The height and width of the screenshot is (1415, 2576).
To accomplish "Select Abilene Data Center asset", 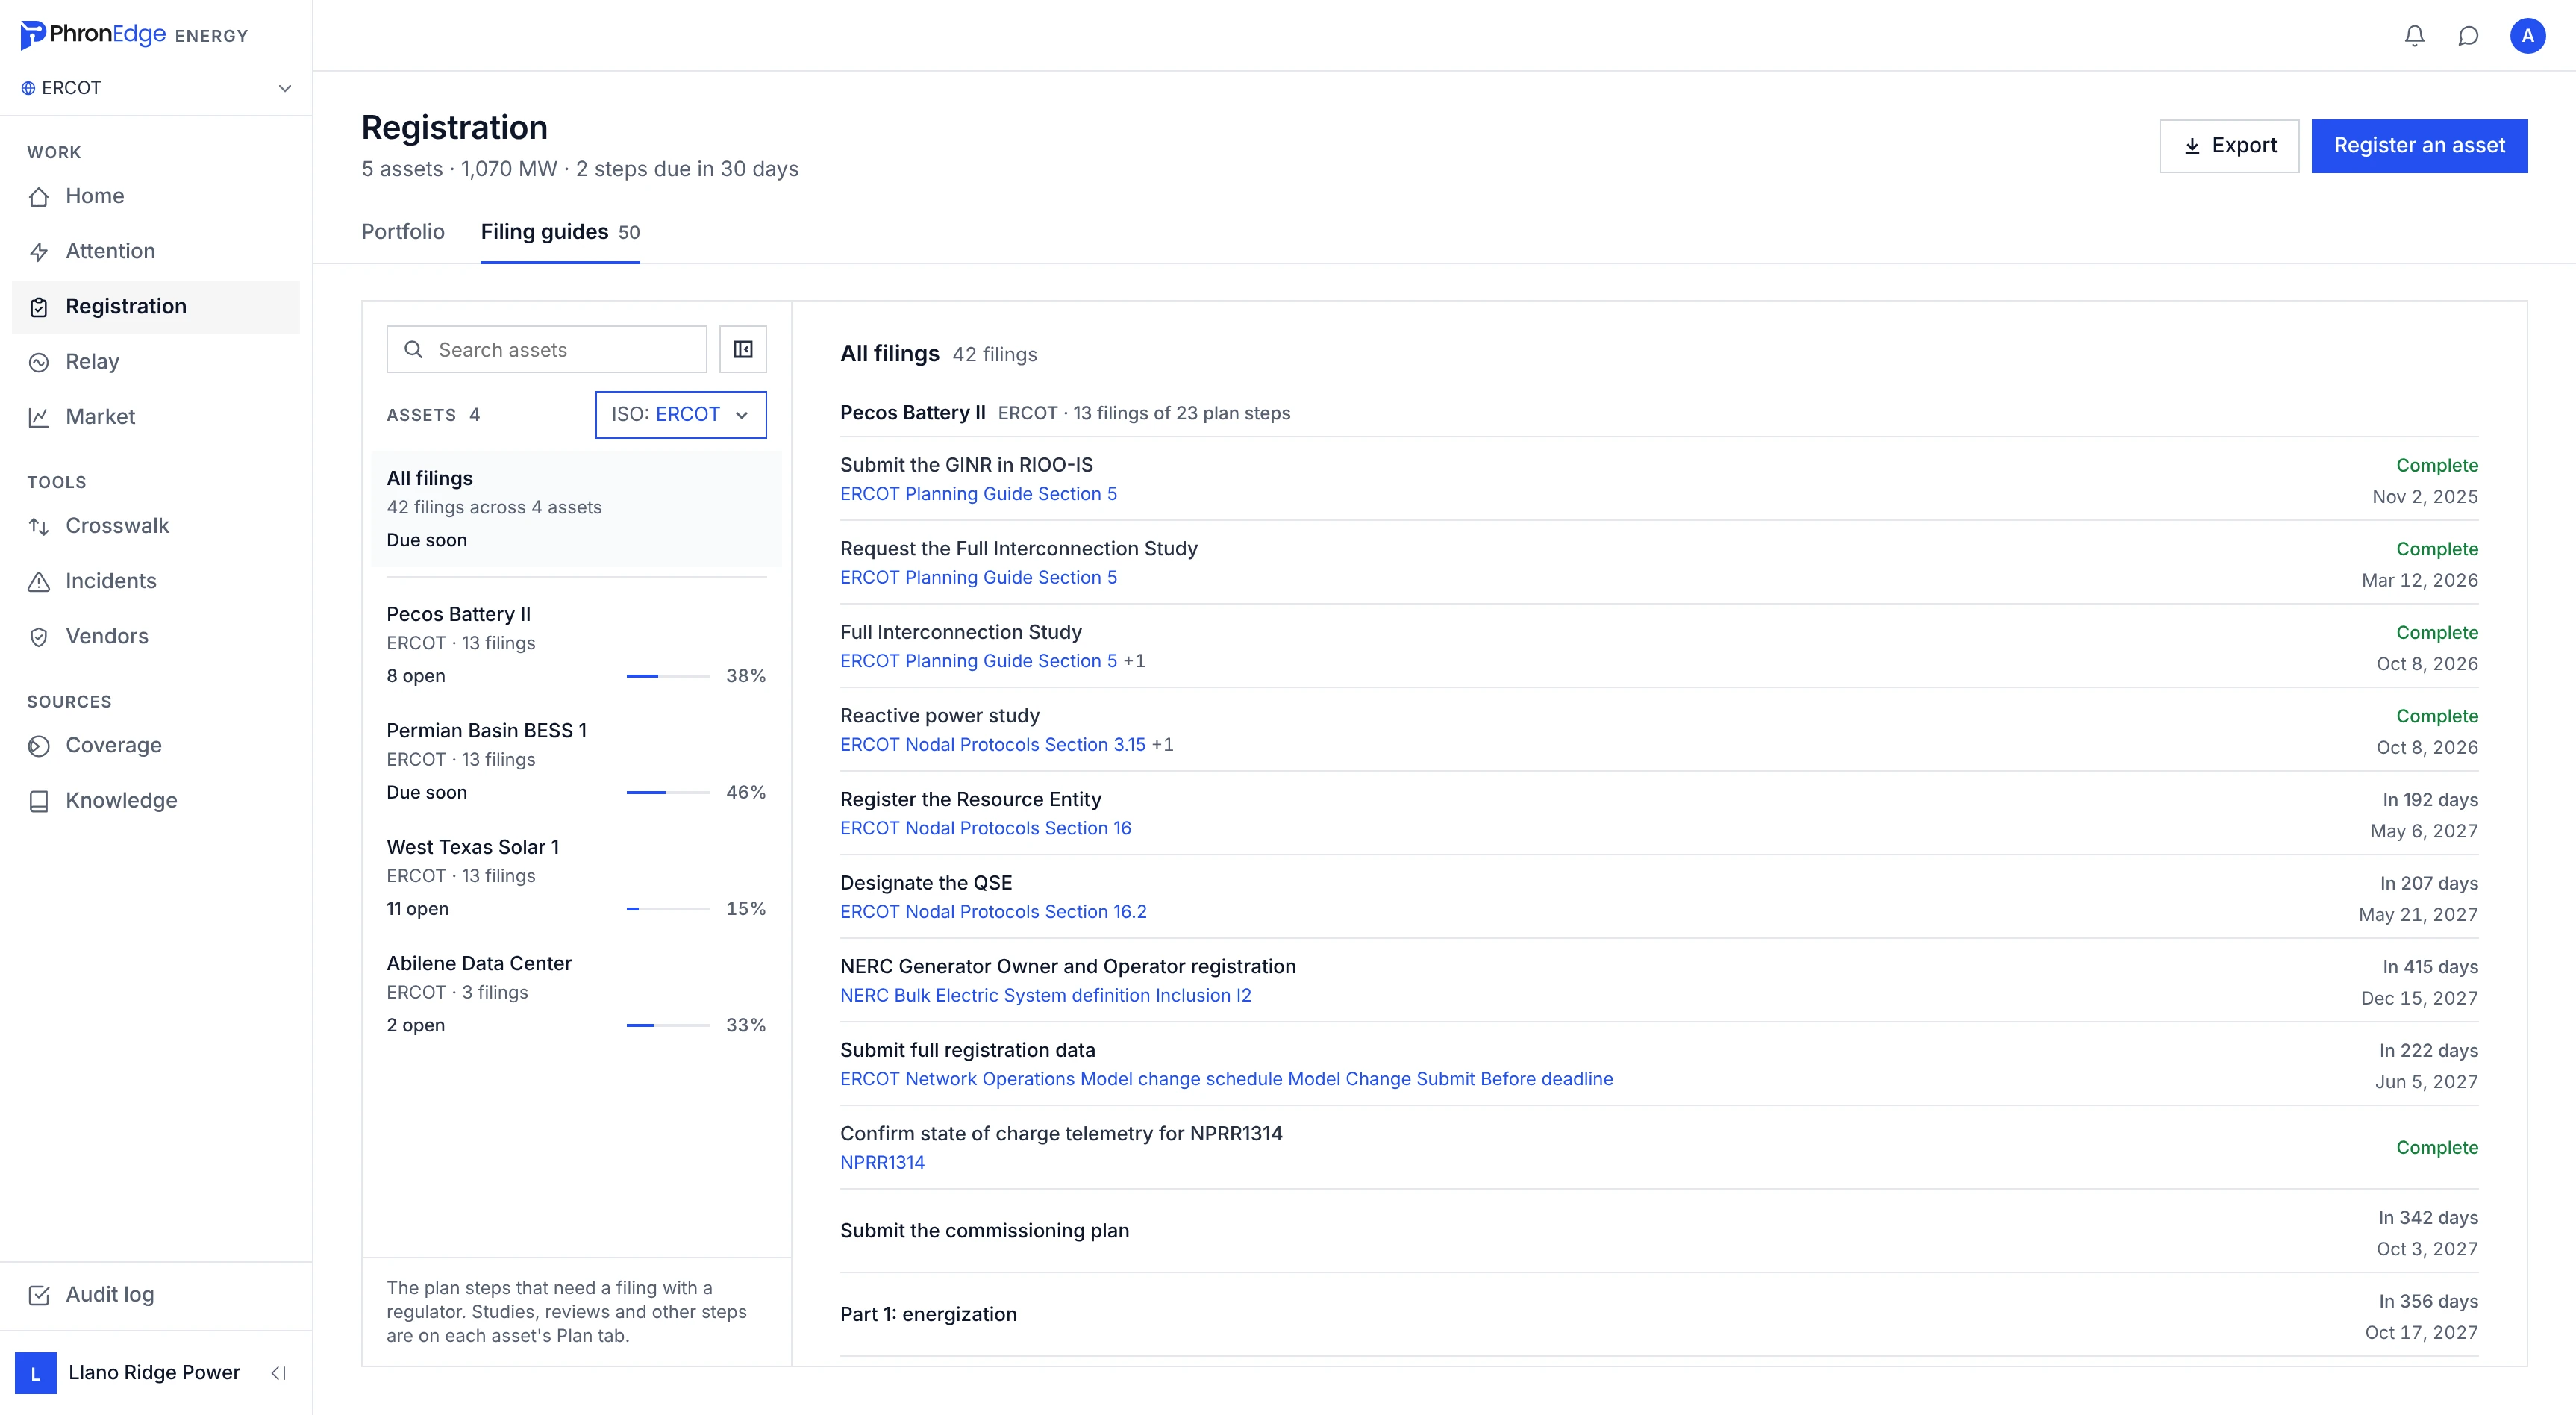I will point(576,994).
